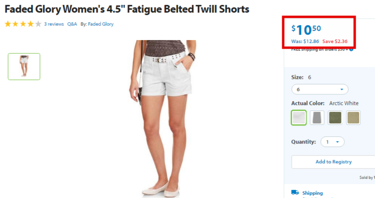Select the gray color swatch
375x198 pixels.
[x=317, y=118]
